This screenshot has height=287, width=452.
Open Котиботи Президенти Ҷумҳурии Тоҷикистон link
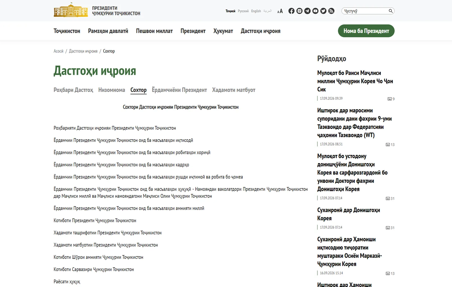(95, 221)
